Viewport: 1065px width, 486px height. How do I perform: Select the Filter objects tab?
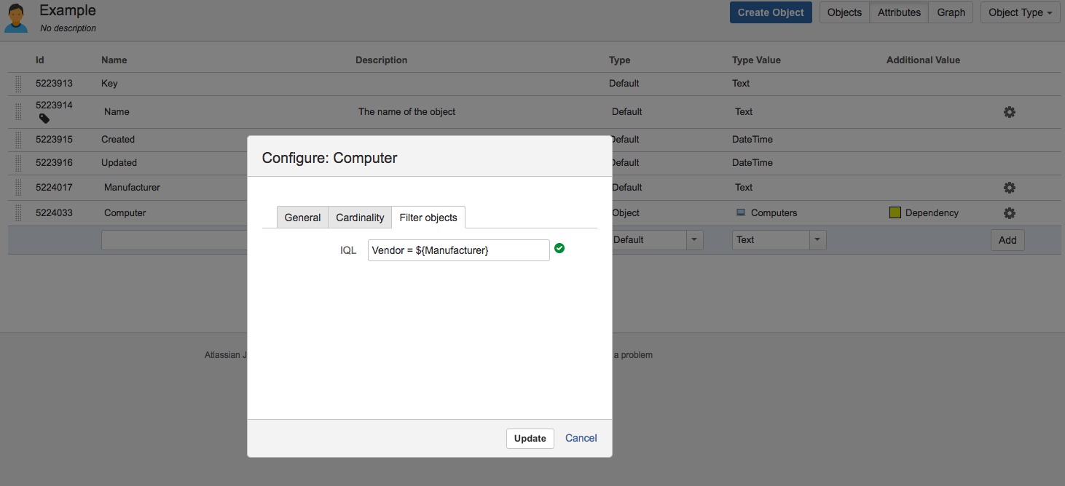pos(428,218)
